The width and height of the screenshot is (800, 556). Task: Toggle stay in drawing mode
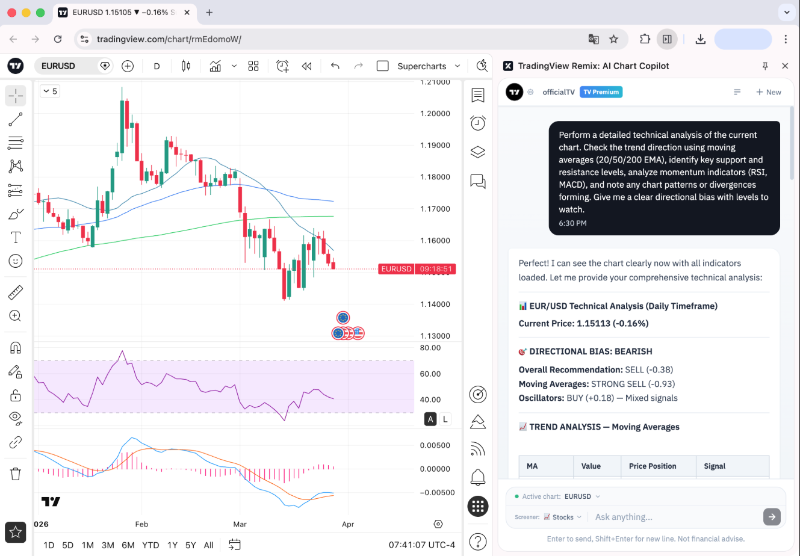[x=16, y=371]
